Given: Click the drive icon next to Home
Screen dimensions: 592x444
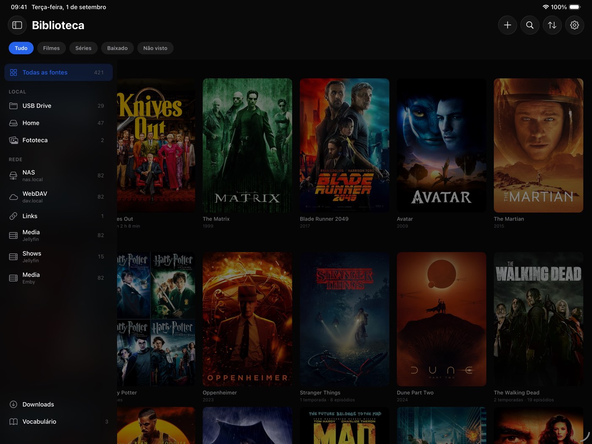Looking at the screenshot, I should [x=14, y=123].
